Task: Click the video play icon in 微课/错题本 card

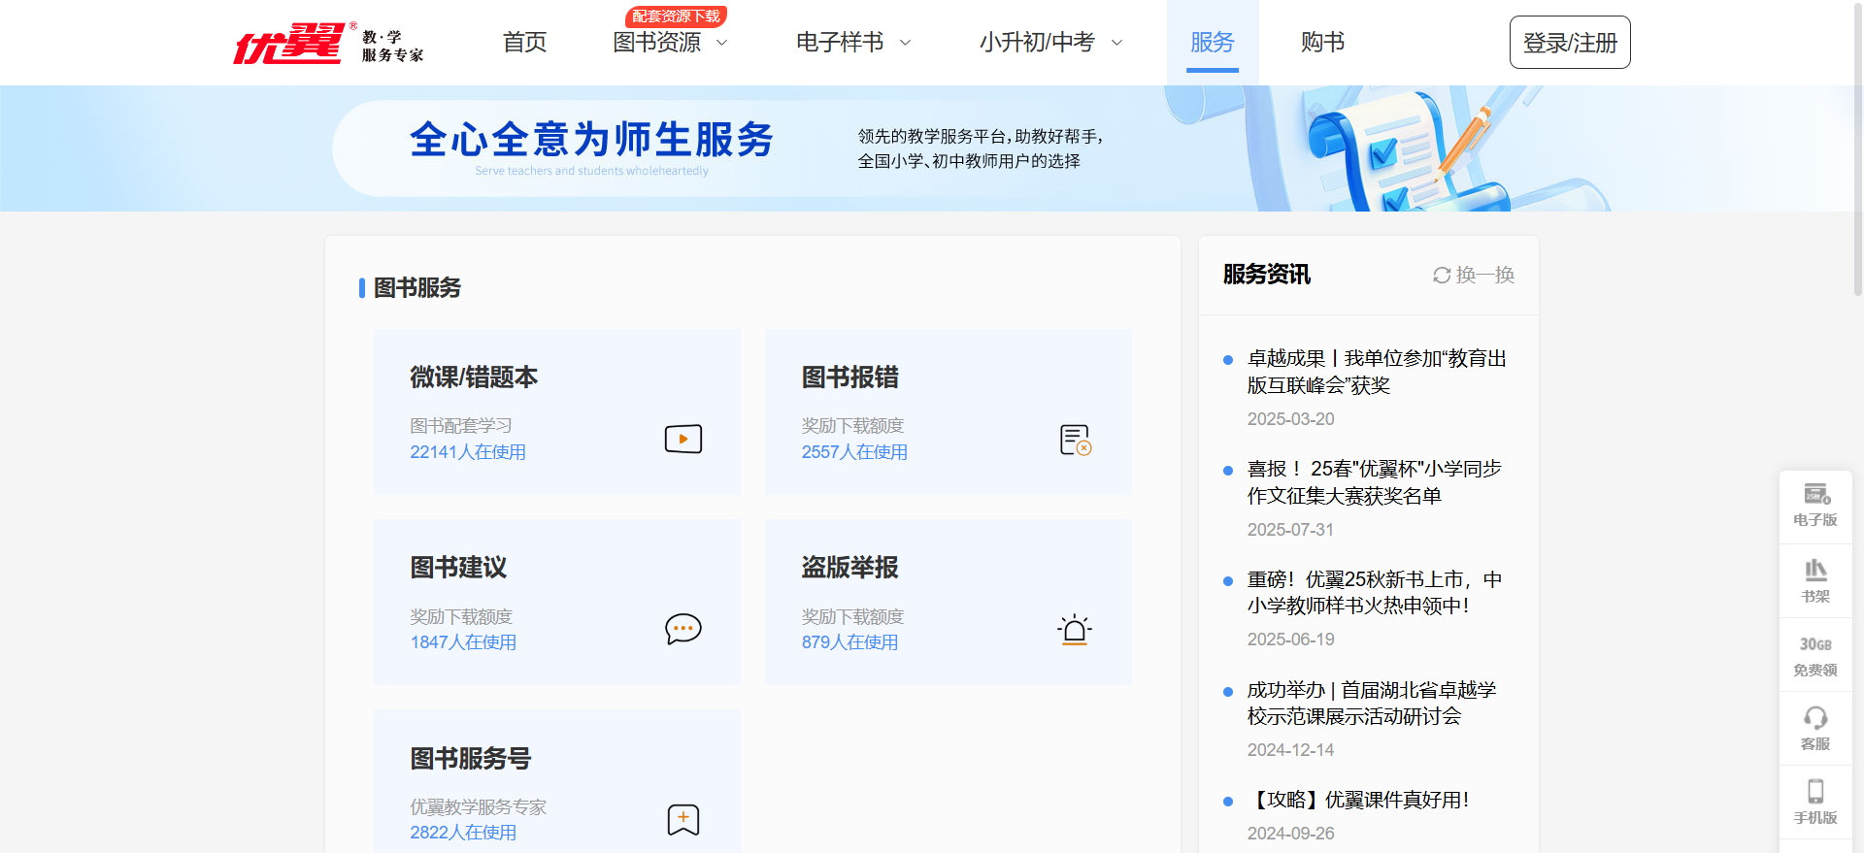Action: (682, 439)
